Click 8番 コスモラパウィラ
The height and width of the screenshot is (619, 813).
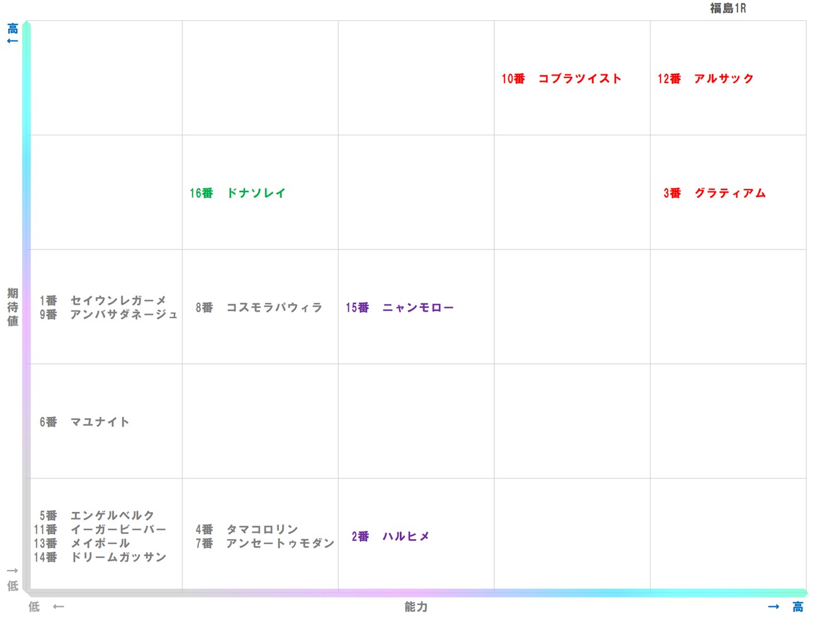coord(257,308)
